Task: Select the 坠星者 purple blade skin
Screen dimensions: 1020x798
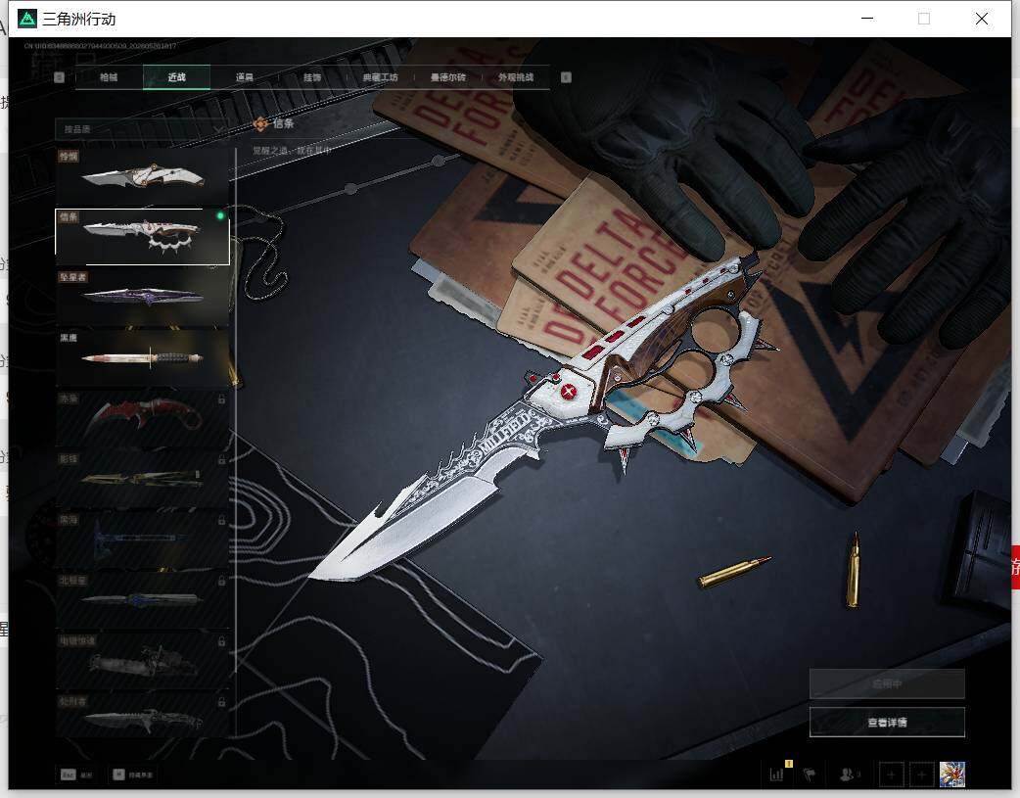Action: [143, 298]
